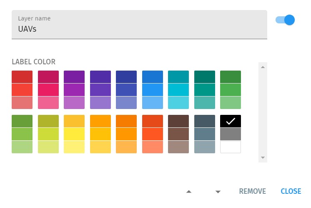Viewport: 311px width, 208px height.
Task: Select the black color swatch with checkmark
Action: [x=231, y=121]
